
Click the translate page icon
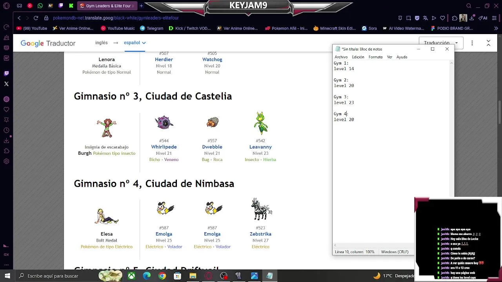click(425, 18)
